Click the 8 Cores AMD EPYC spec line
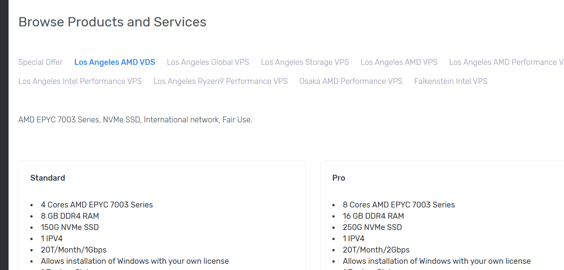The width and height of the screenshot is (564, 270). [x=399, y=205]
